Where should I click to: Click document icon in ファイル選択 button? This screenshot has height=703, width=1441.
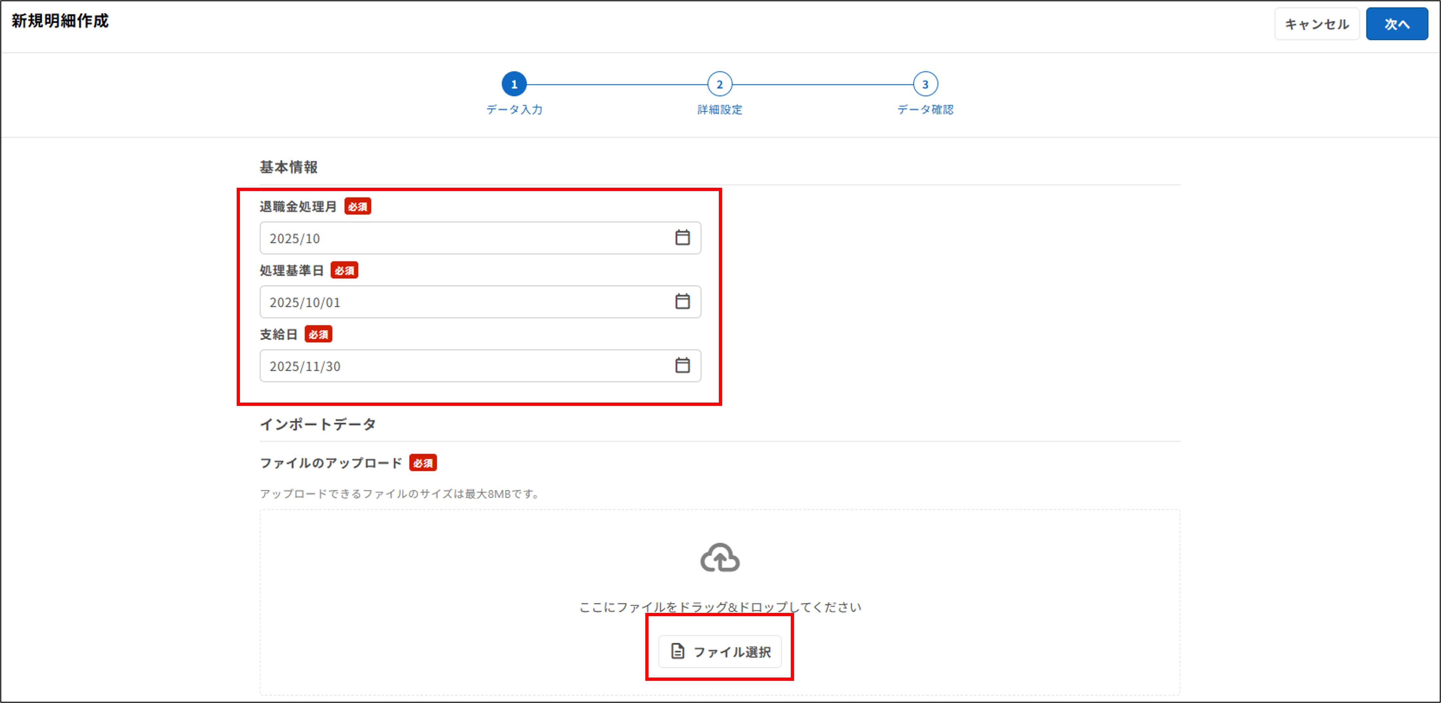[677, 651]
